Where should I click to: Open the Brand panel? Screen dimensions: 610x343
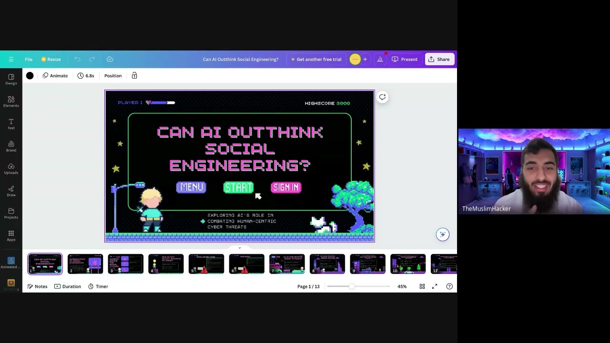pos(11,146)
